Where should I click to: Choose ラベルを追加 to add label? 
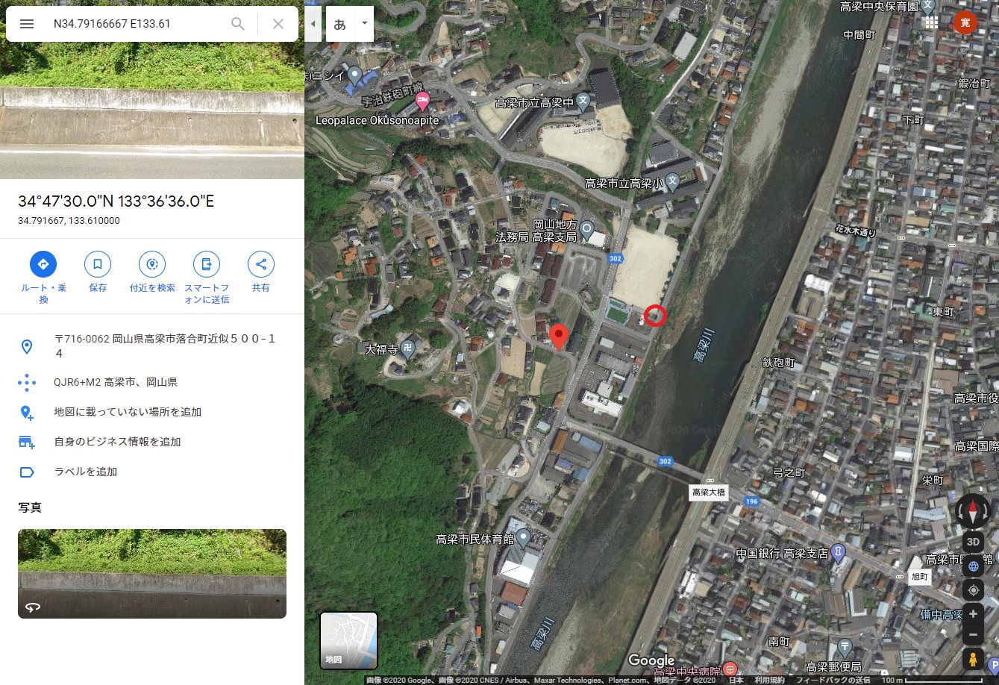click(86, 472)
